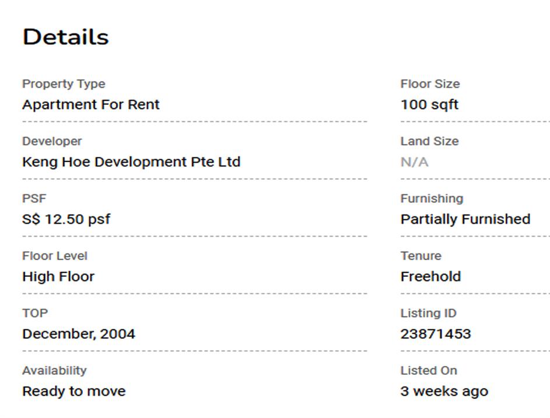550x418 pixels.
Task: Click the 100 sqft floor size
Action: [x=429, y=105]
